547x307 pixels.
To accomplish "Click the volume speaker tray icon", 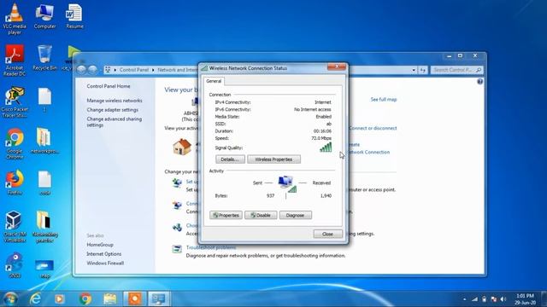I will (503, 299).
